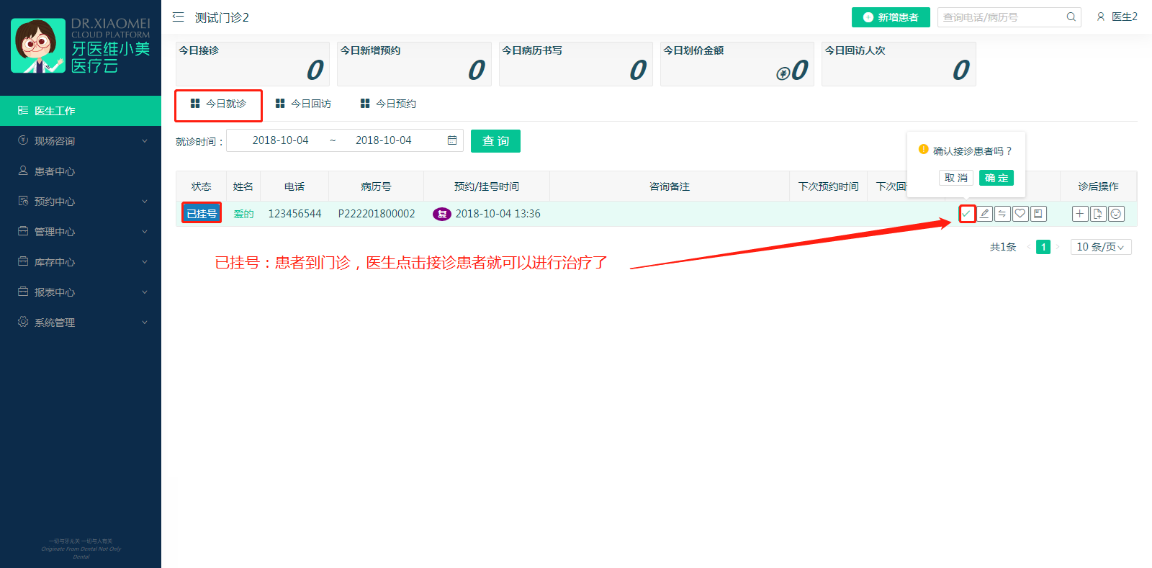Confirm with the 确定 button in popup
The image size is (1152, 568).
(x=996, y=178)
